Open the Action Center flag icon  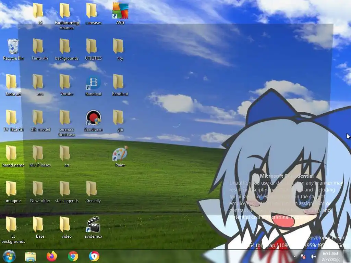point(303,256)
